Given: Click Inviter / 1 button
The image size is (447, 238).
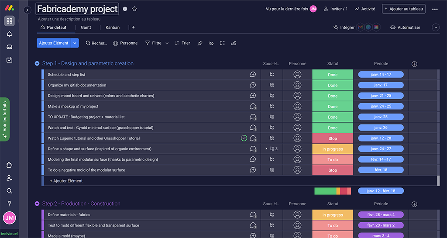Looking at the screenshot, I should pyautogui.click(x=336, y=9).
